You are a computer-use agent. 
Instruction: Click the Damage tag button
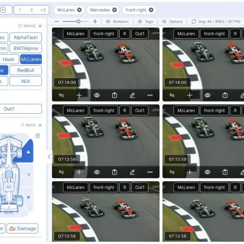click(23, 229)
